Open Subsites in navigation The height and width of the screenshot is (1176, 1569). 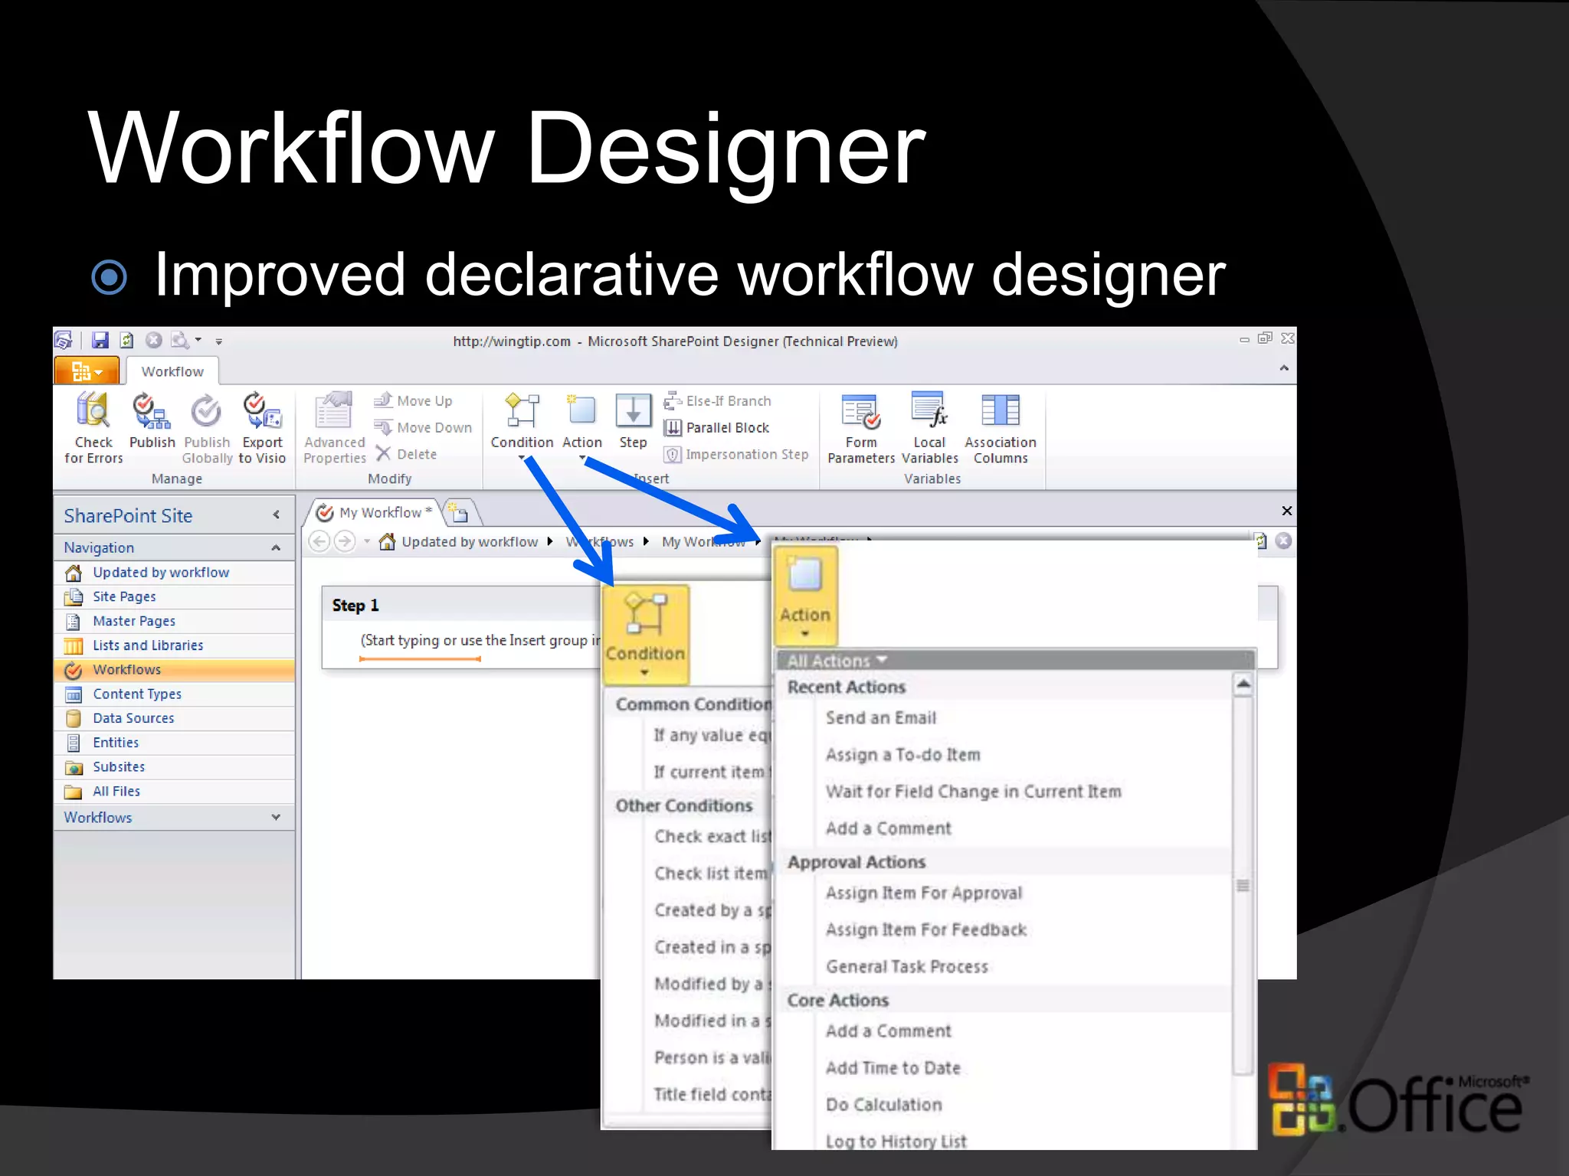[x=174, y=767]
